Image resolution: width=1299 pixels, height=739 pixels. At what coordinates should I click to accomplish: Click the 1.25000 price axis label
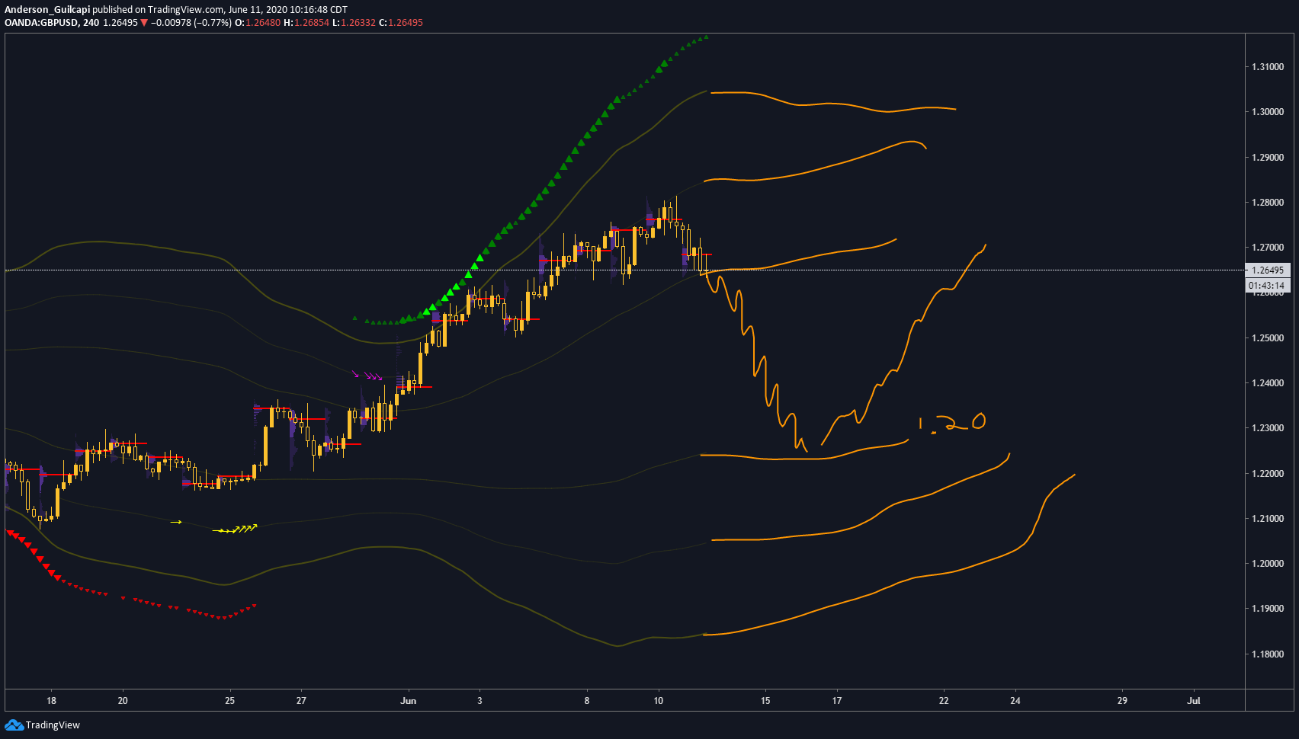coord(1267,338)
